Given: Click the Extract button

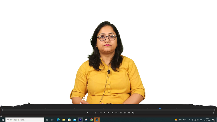Looking at the screenshot, I should [x=125, y=113].
